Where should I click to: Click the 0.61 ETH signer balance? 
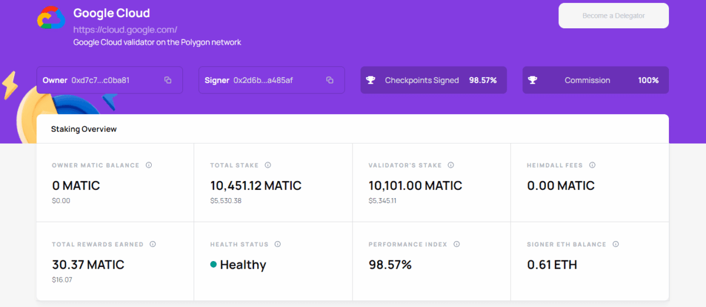(x=552, y=265)
